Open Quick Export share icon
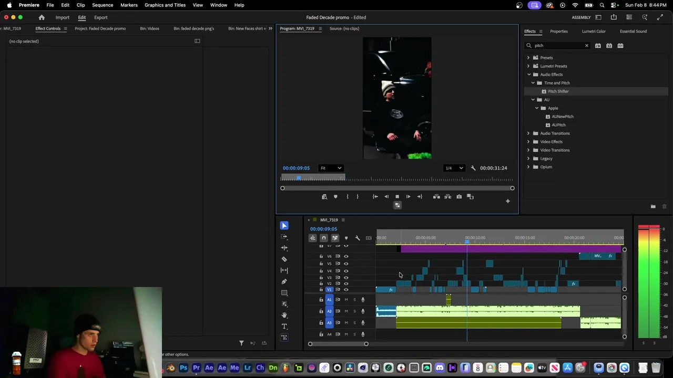 point(614,17)
